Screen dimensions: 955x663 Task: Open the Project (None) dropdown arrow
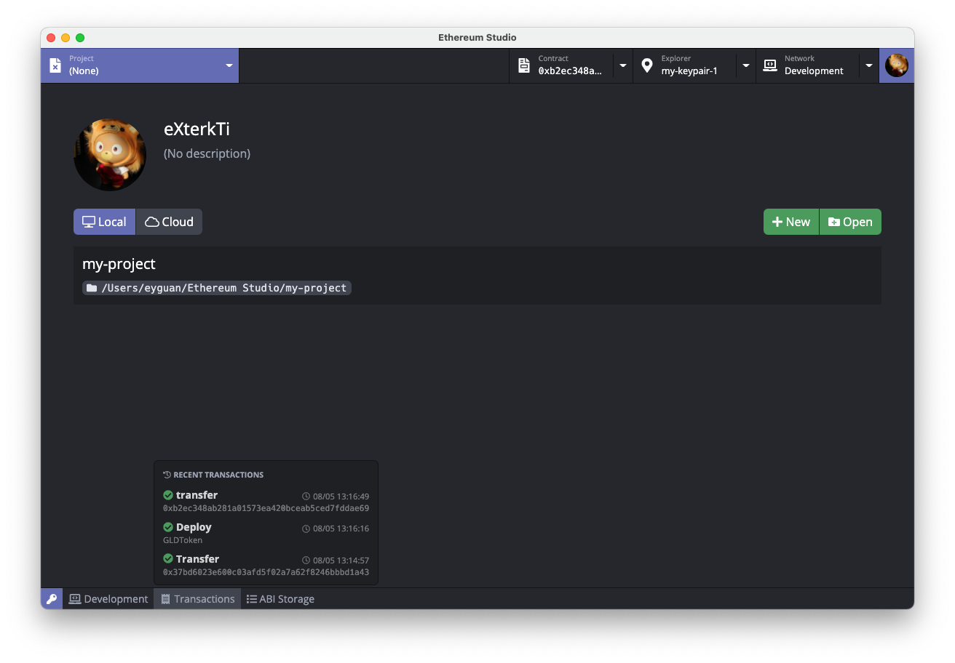point(229,65)
